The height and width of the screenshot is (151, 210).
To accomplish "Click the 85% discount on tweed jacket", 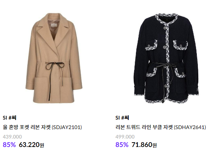I will pyautogui.click(x=122, y=144).
